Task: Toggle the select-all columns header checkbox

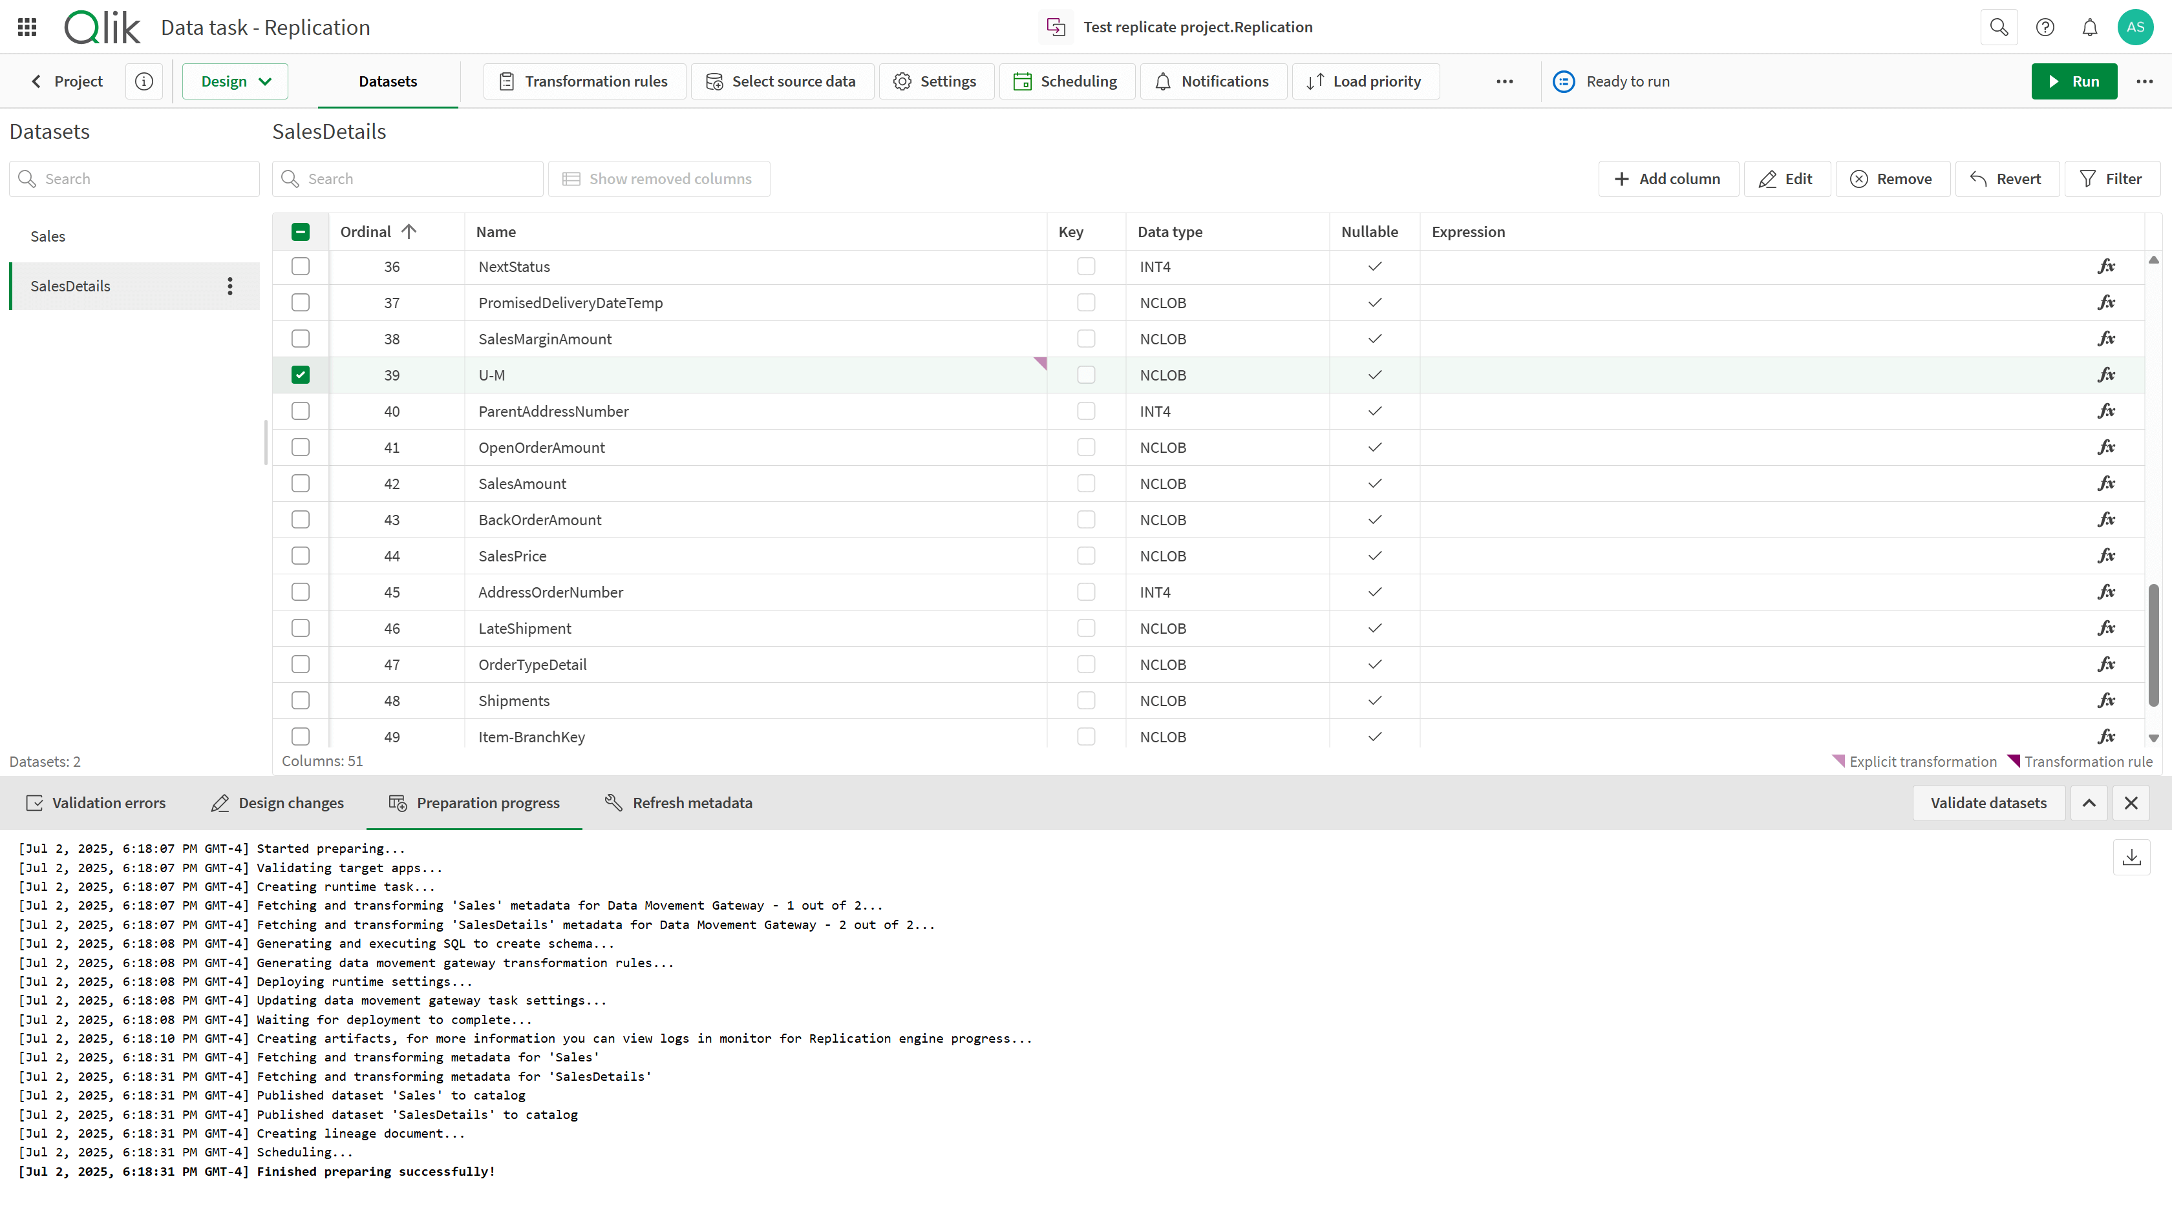Action: [x=300, y=232]
